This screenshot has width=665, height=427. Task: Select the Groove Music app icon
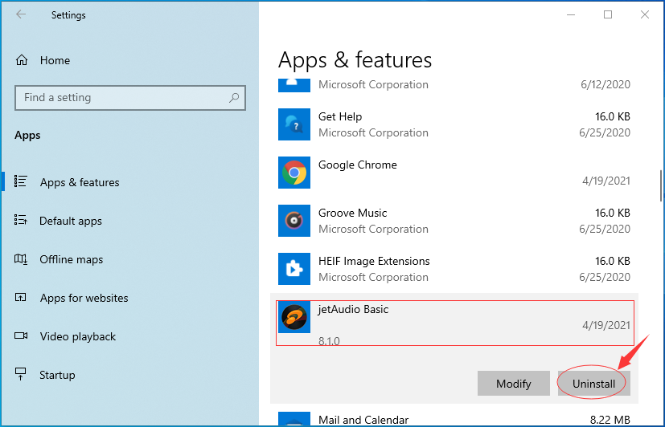click(x=294, y=221)
